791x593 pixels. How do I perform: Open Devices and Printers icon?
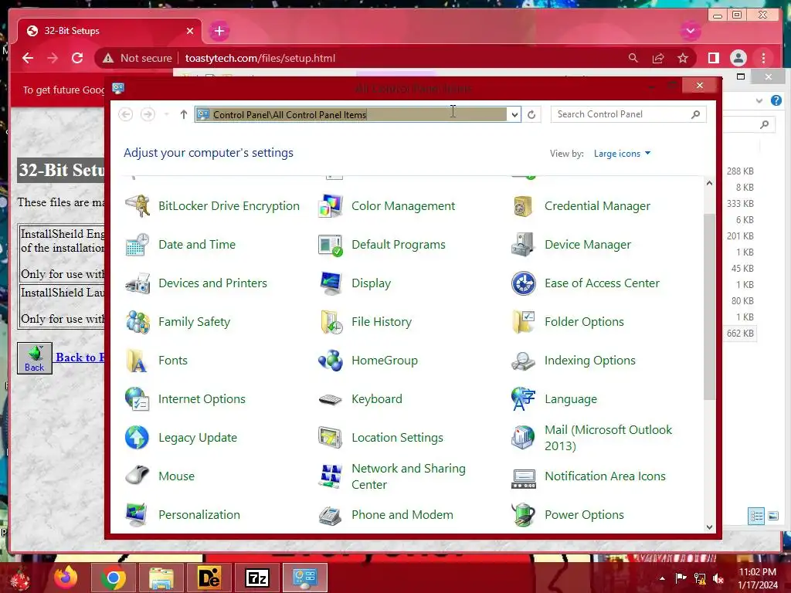click(x=137, y=283)
